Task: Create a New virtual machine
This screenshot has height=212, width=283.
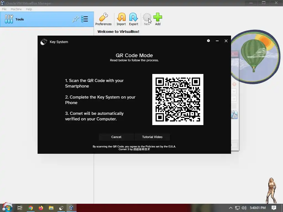Action: coord(147,19)
